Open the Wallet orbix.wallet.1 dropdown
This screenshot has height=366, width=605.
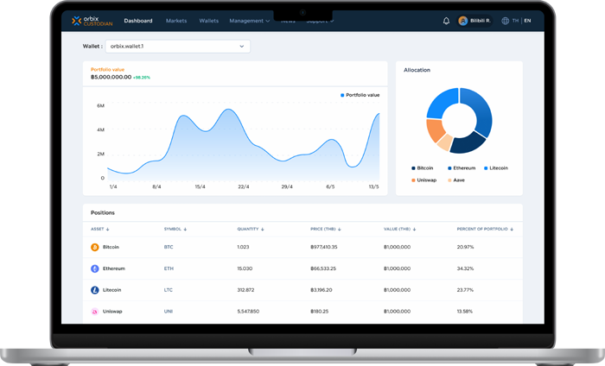coord(177,47)
